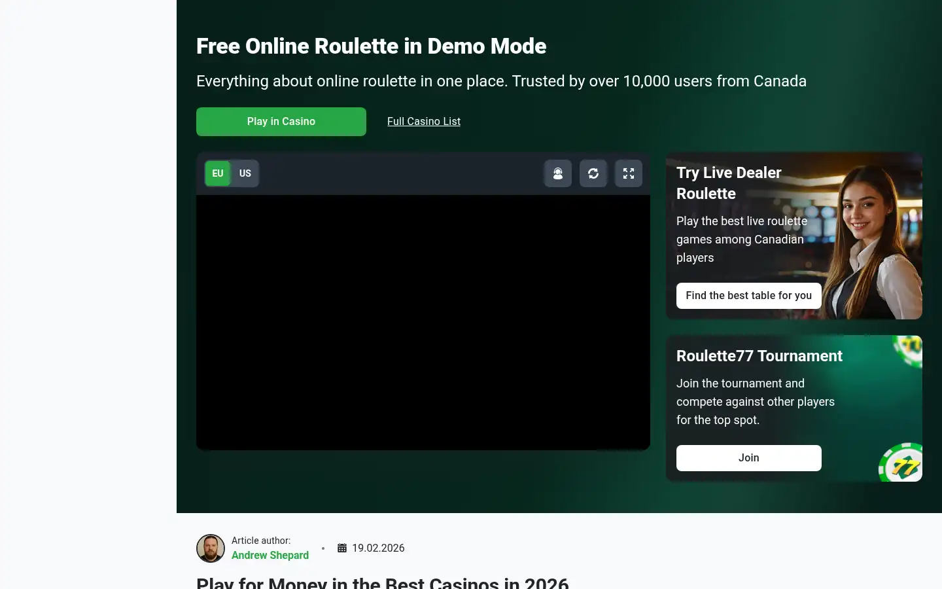942x589 pixels.
Task: Click Find the best table for you
Action: [x=749, y=296]
